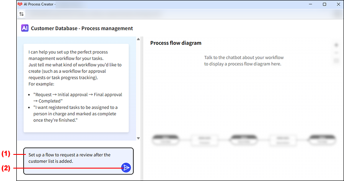Image resolution: width=344 pixels, height=181 pixels.
Task: Click the faded zoom-in plus icon
Action: pos(336,45)
